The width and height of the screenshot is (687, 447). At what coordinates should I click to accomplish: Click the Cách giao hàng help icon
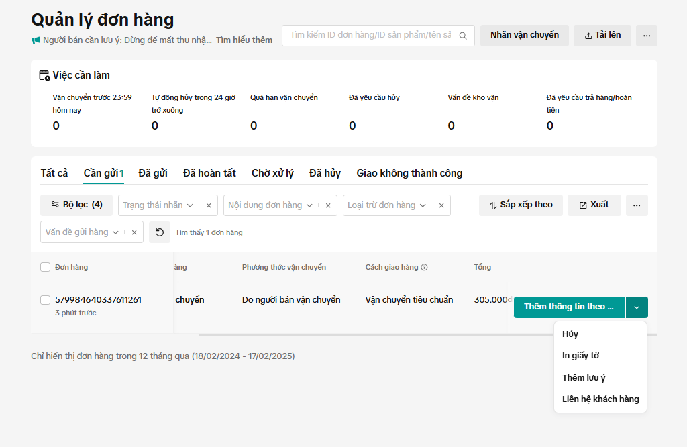[424, 268]
